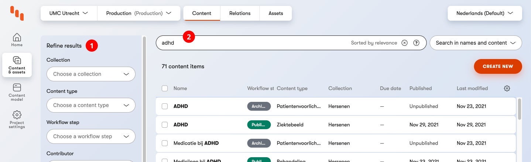The width and height of the screenshot is (531, 162).
Task: Click the search help question mark icon
Action: (x=416, y=43)
